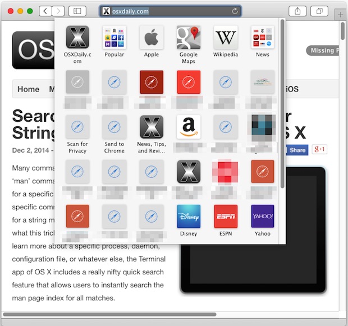Screen dimensions: 348x326
Task: Open the News favorites folder
Action: tap(262, 42)
